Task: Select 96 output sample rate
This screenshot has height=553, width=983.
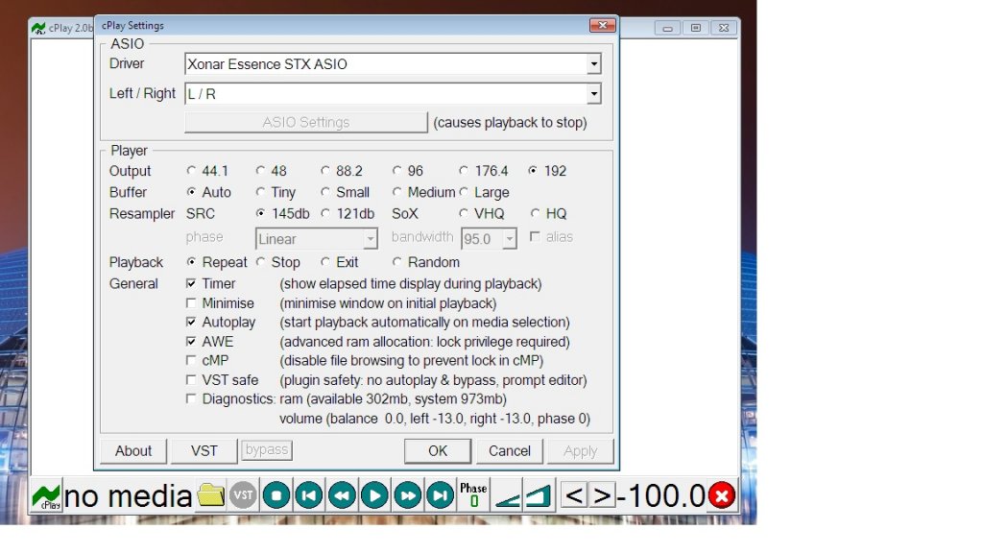Action: [408, 171]
